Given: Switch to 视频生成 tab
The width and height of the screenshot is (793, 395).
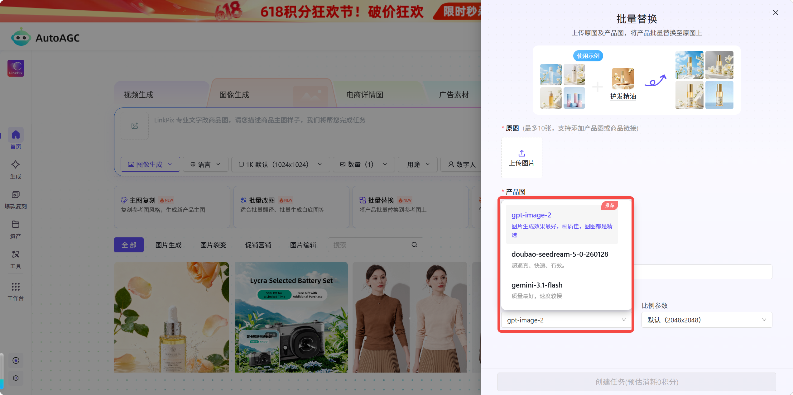Looking at the screenshot, I should point(138,95).
